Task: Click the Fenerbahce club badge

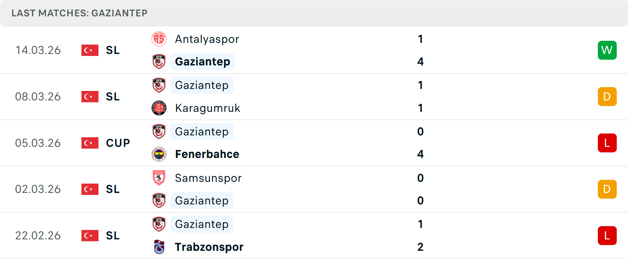Action: [x=159, y=154]
